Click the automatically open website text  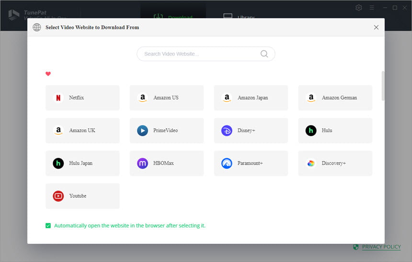[x=130, y=226]
